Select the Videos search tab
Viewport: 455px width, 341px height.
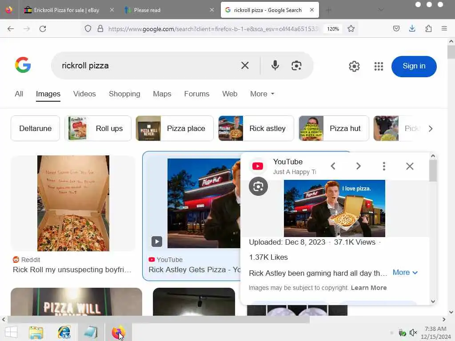84,94
